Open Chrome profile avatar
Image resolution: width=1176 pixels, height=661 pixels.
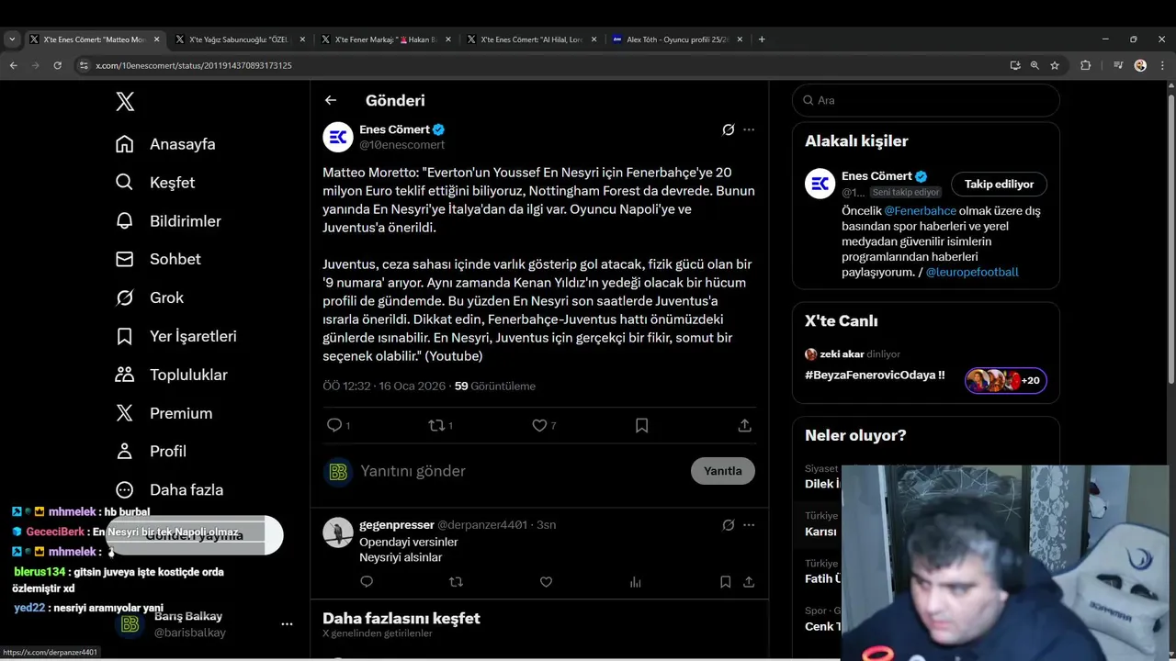pyautogui.click(x=1140, y=65)
